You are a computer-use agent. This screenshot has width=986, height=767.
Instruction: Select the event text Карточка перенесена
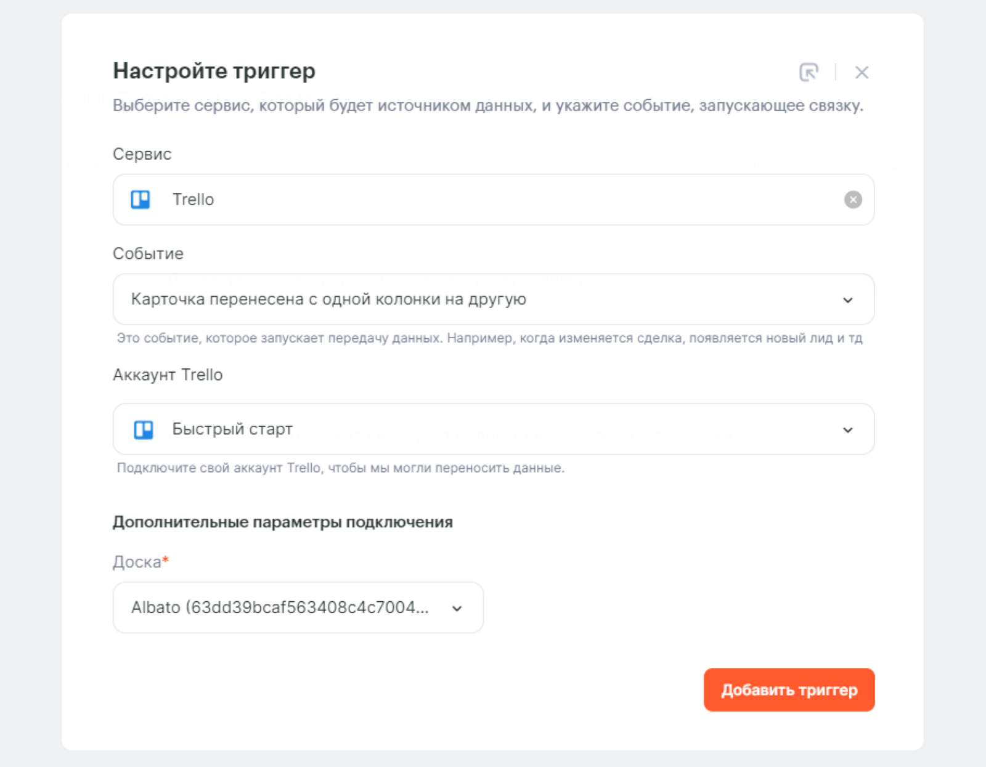(x=328, y=299)
